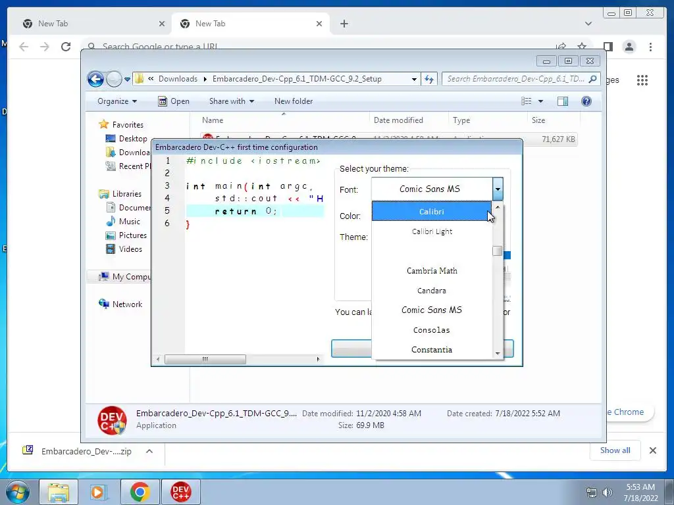Open Explorer help icon
The image size is (674, 505).
pyautogui.click(x=586, y=101)
